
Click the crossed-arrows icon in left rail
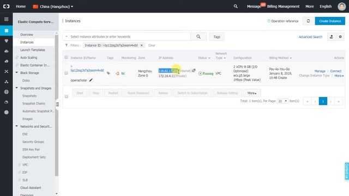click(6, 71)
